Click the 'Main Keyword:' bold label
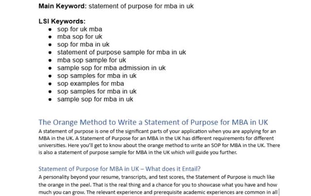311x196 pixels. pos(63,6)
